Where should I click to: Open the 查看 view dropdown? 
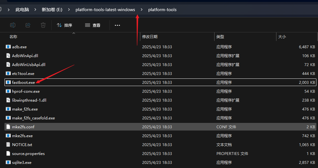(93, 25)
